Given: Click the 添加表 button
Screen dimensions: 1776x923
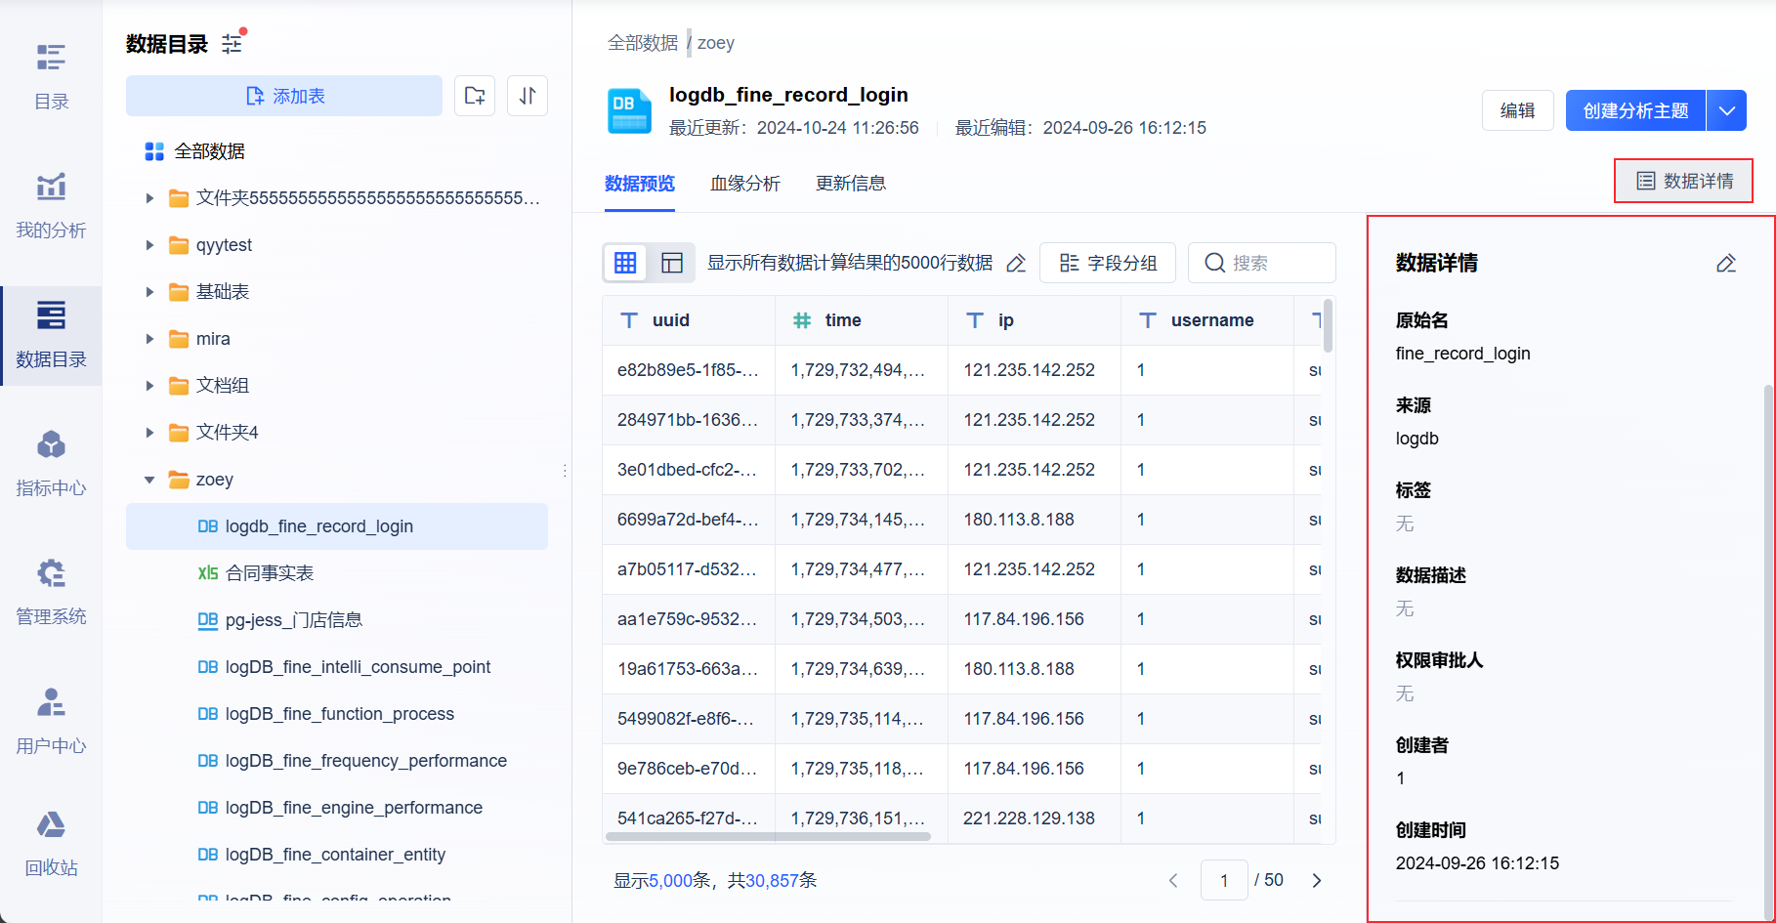Looking at the screenshot, I should [x=284, y=96].
